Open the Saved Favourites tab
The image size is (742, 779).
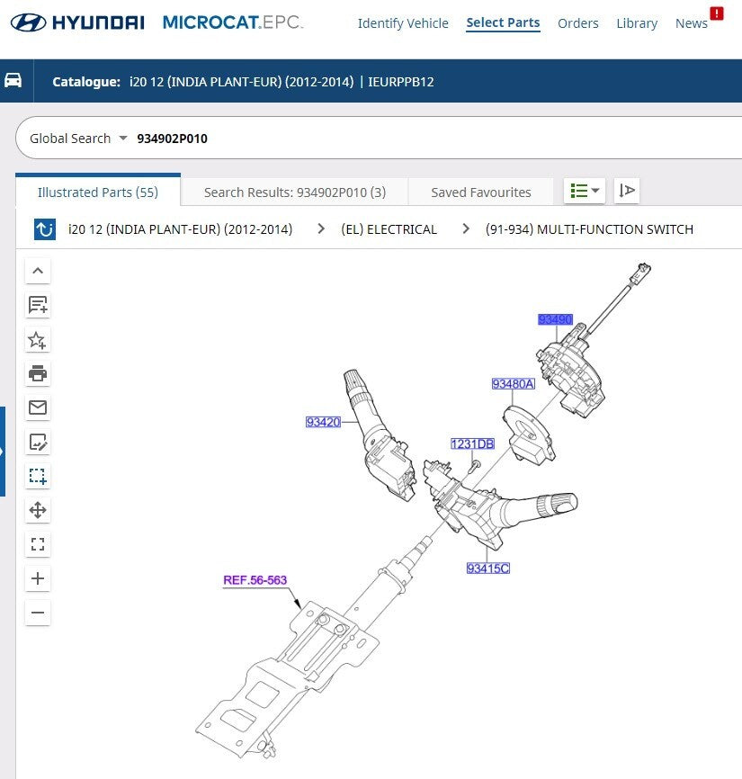(481, 193)
